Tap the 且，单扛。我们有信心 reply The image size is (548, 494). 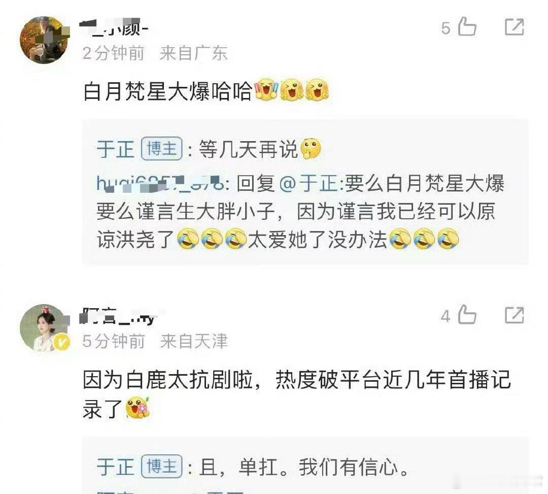coord(304,467)
